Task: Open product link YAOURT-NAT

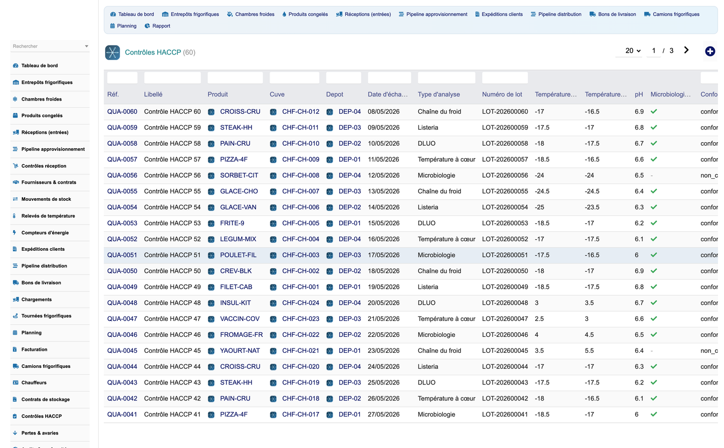Action: (240, 350)
